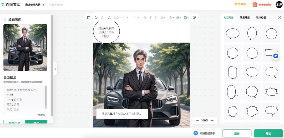Toggle underline formatting
Screen dimensions: 284x138
[156, 18]
